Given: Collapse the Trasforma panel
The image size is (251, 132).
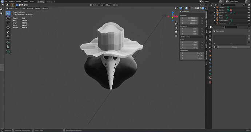Looking at the screenshot, I should point(181,12).
